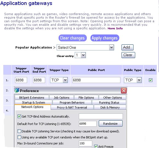Check Disable TCP Listening Service option
Viewport: 159px width, 148px height.
(19, 131)
